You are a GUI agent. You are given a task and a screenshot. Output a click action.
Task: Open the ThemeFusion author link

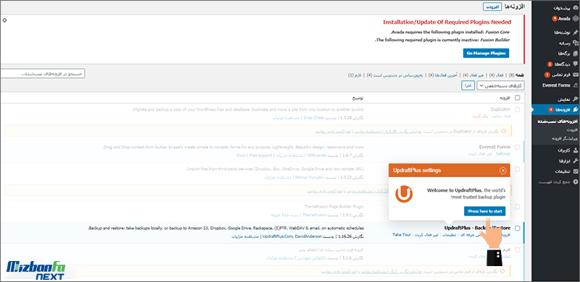tap(314, 215)
